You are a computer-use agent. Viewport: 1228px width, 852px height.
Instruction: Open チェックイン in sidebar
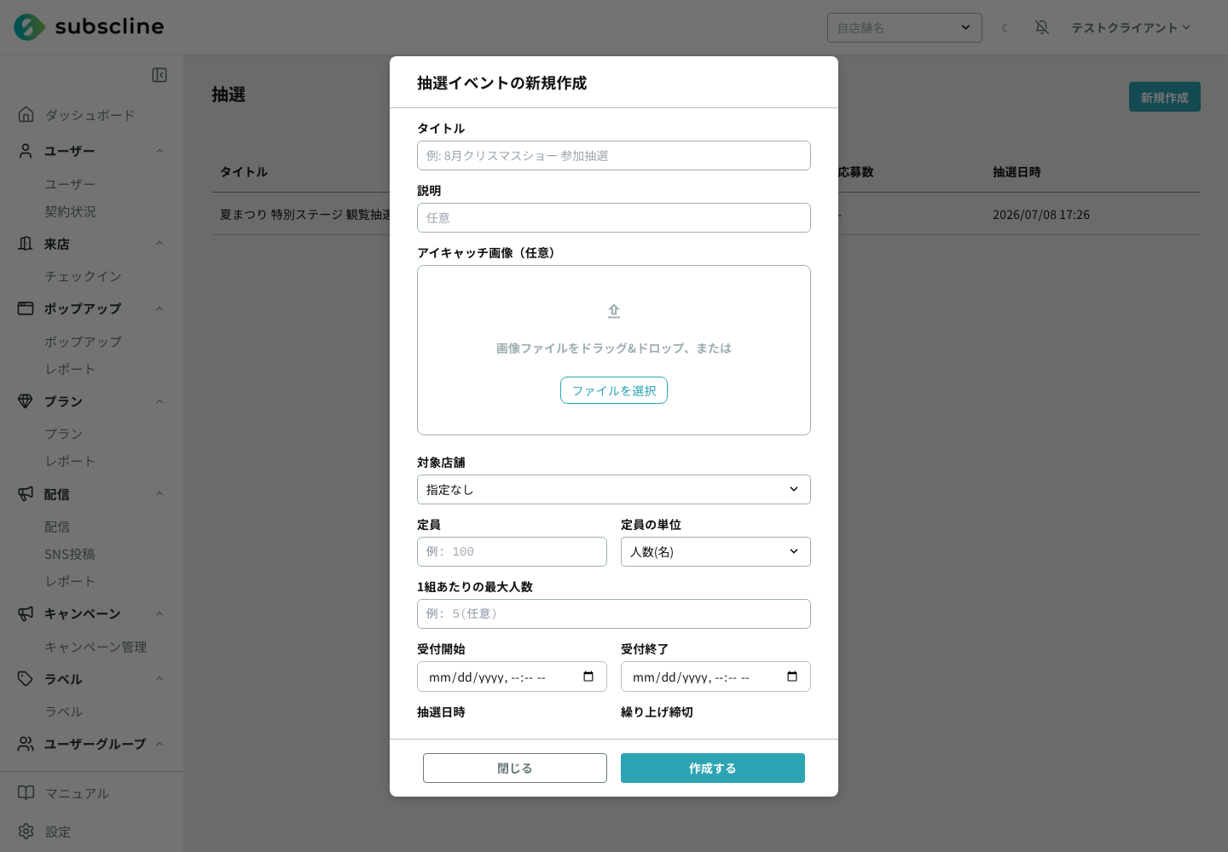coord(83,276)
